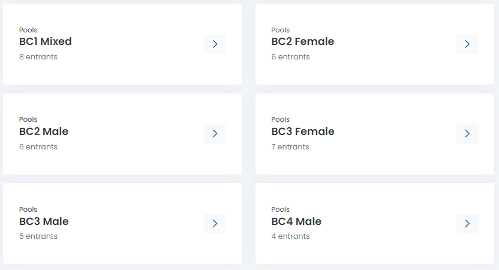Click the Pools label above BC1 Mixed

pos(28,30)
